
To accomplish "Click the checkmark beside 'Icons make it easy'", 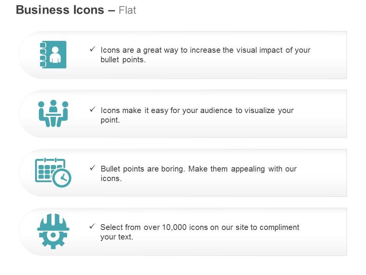I will pos(93,110).
